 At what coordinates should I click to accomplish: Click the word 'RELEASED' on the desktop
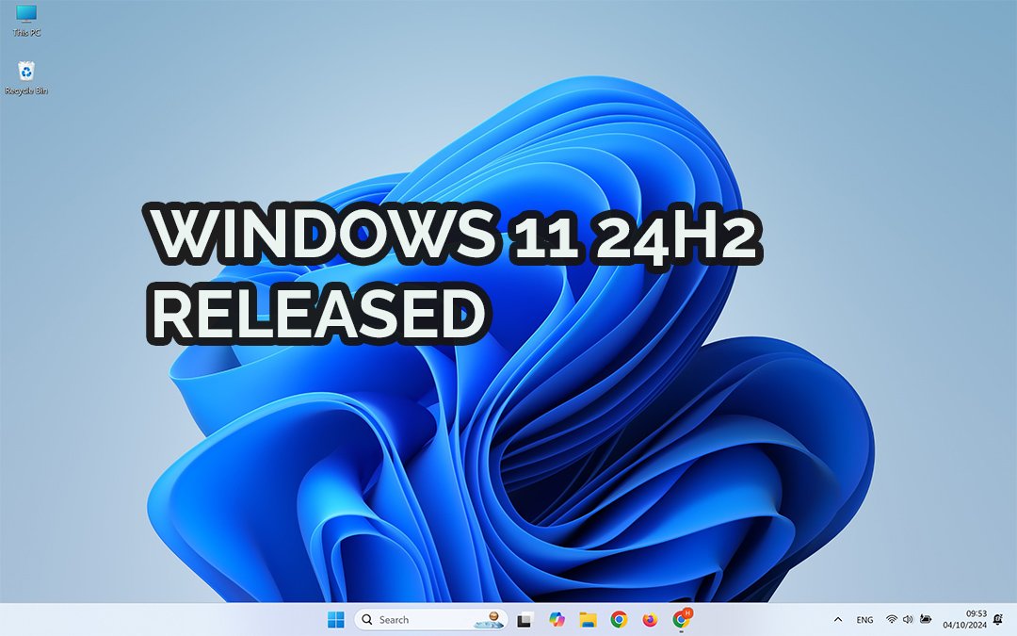[x=318, y=313]
